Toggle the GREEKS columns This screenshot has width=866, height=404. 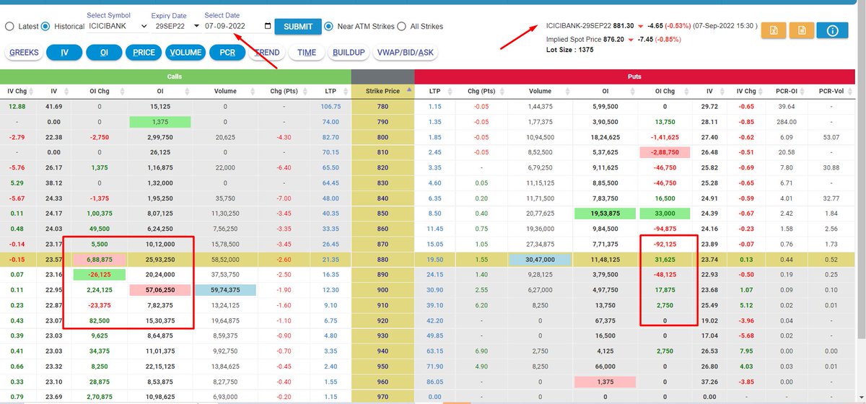pos(24,53)
